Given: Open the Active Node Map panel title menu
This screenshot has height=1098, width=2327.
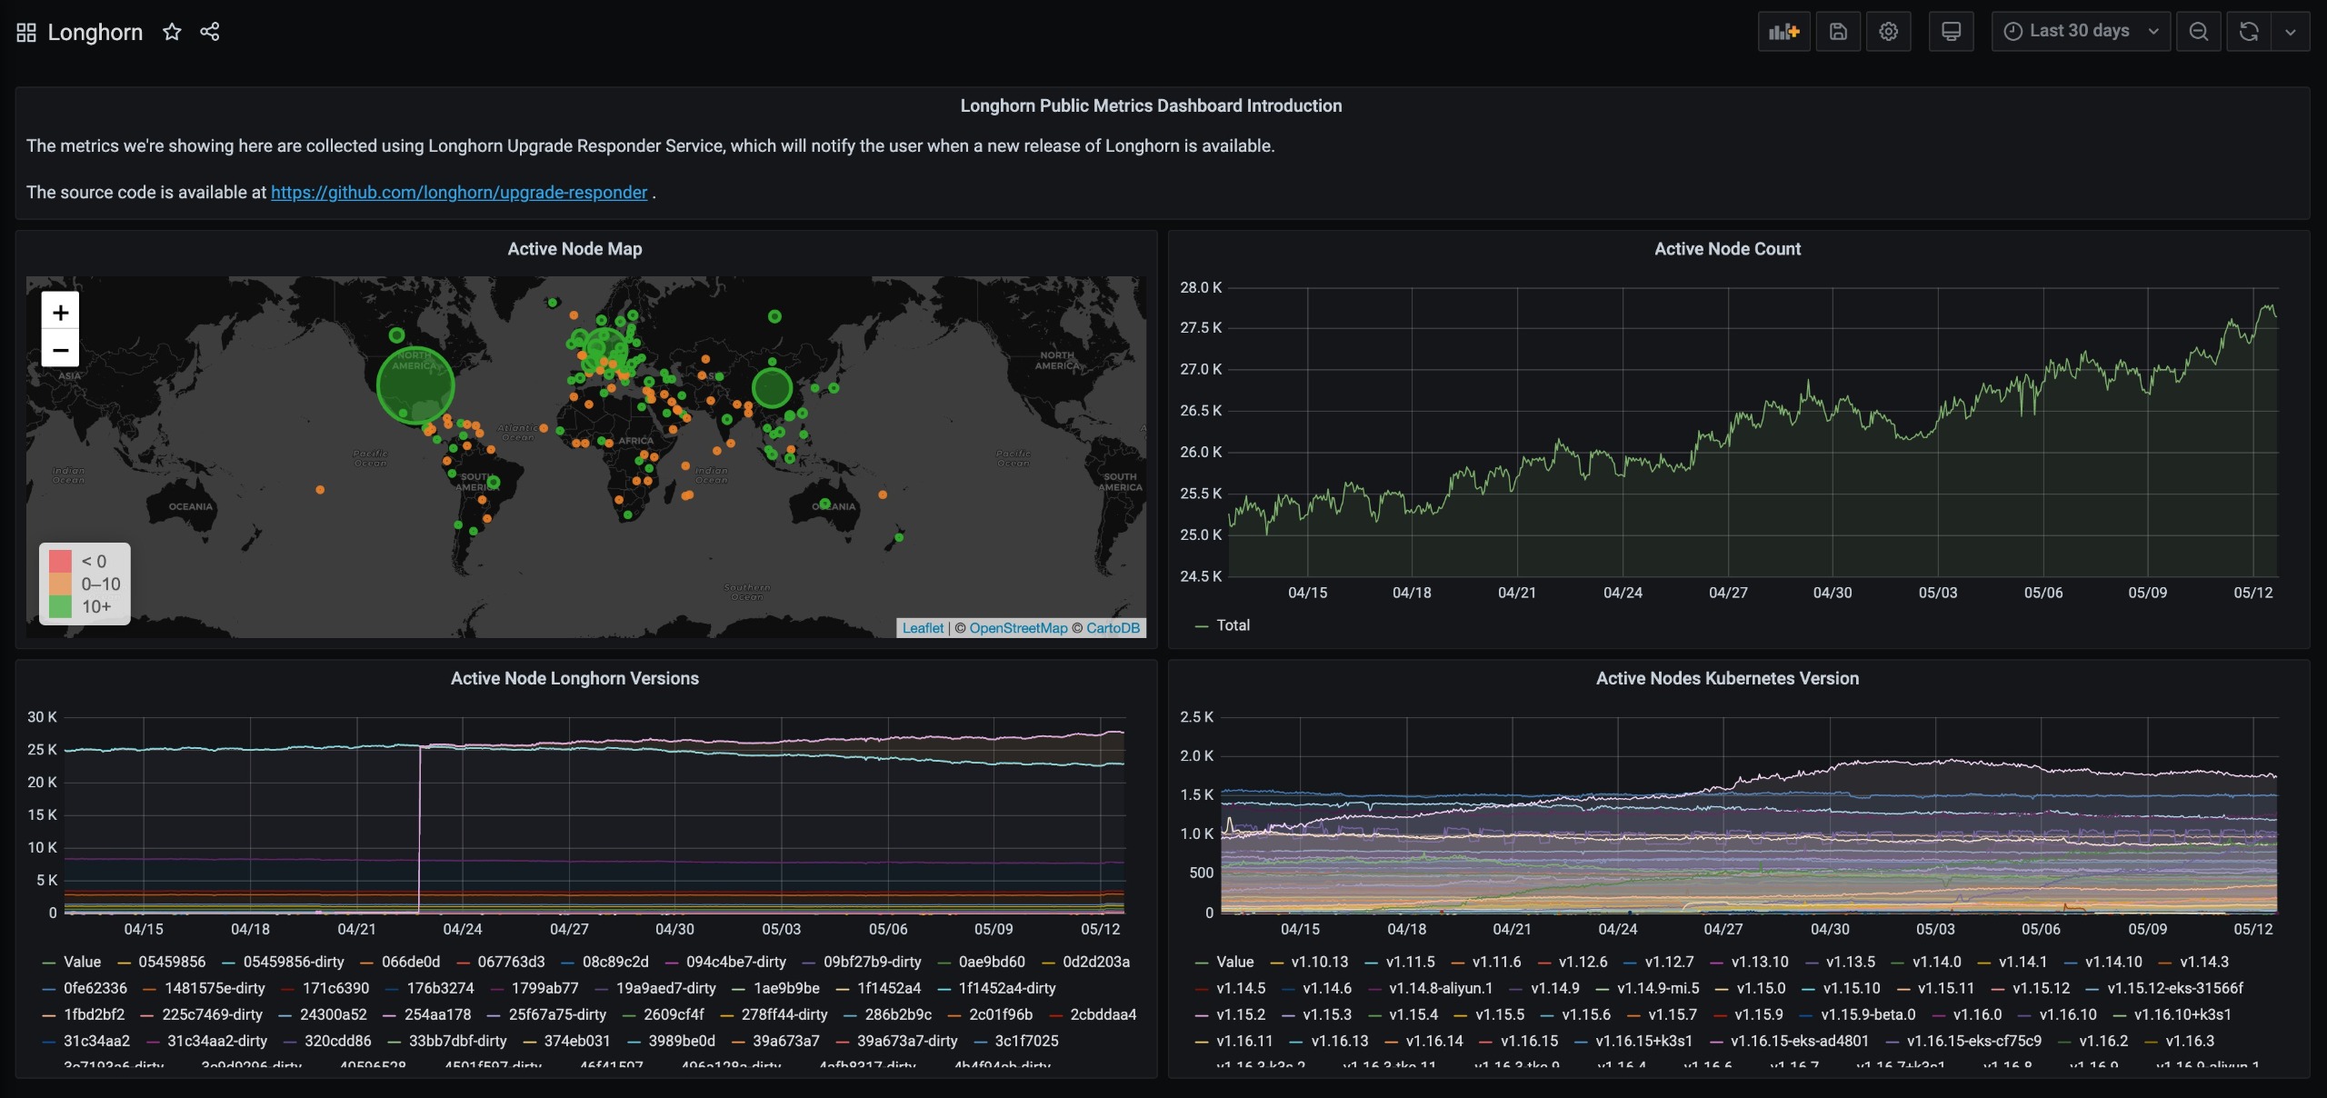Looking at the screenshot, I should pos(574,249).
